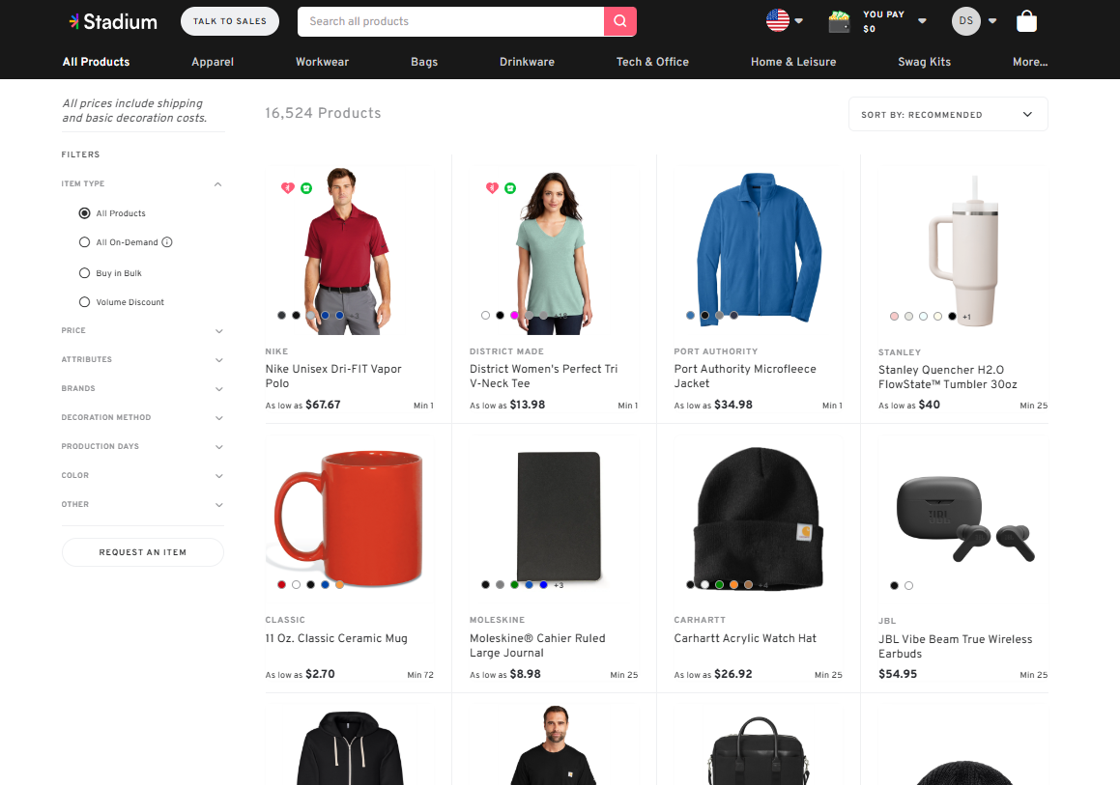Click the info icon beside All On-Demand
1120x785 pixels.
click(167, 242)
